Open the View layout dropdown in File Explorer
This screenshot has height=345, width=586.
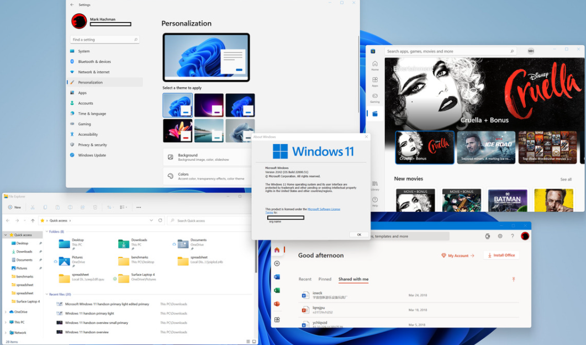(123, 207)
